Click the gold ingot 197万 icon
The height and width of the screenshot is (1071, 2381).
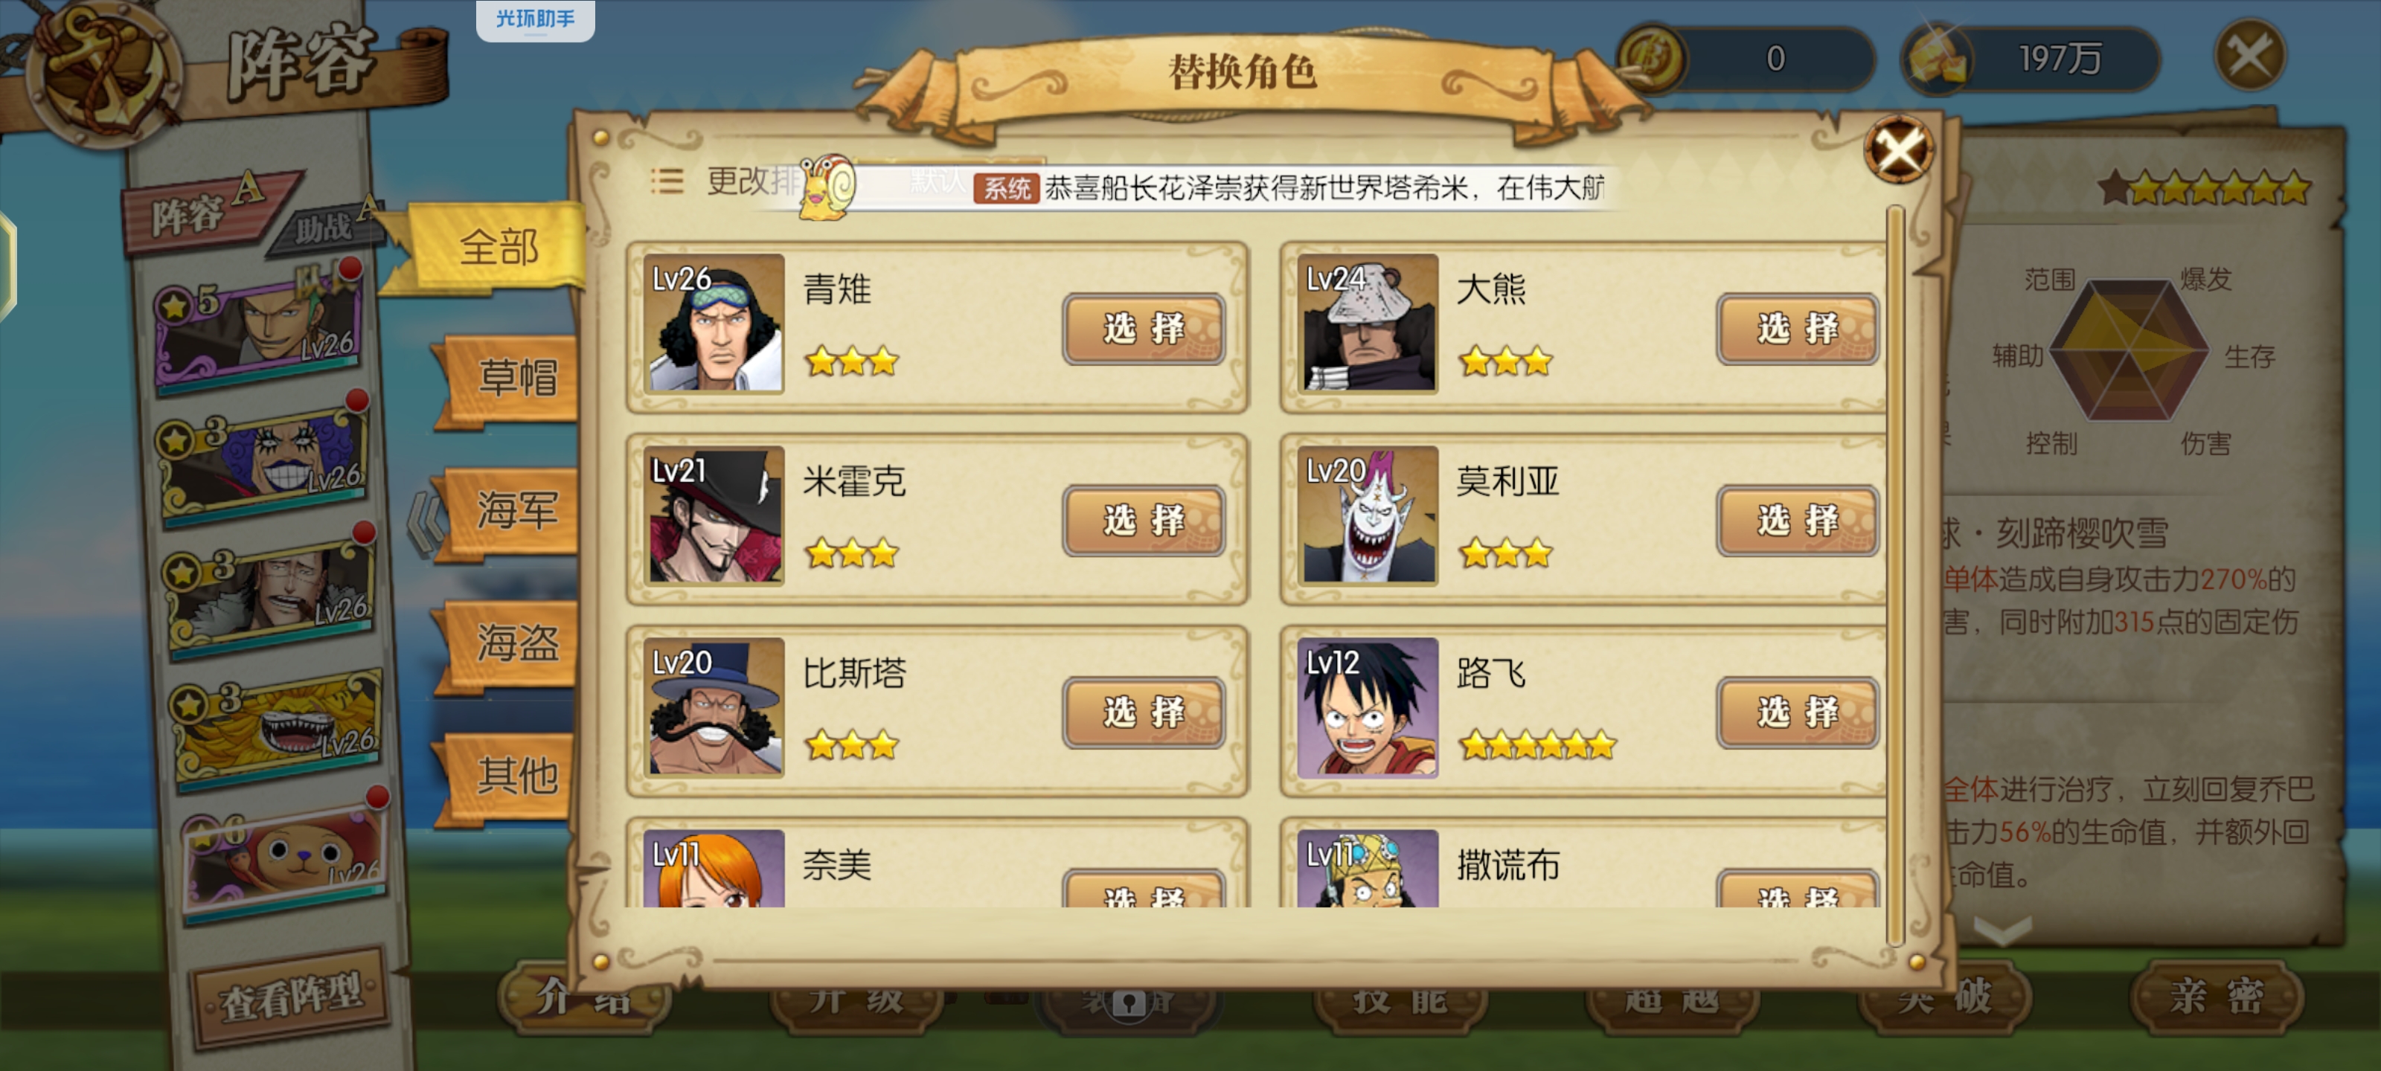[x=1938, y=59]
